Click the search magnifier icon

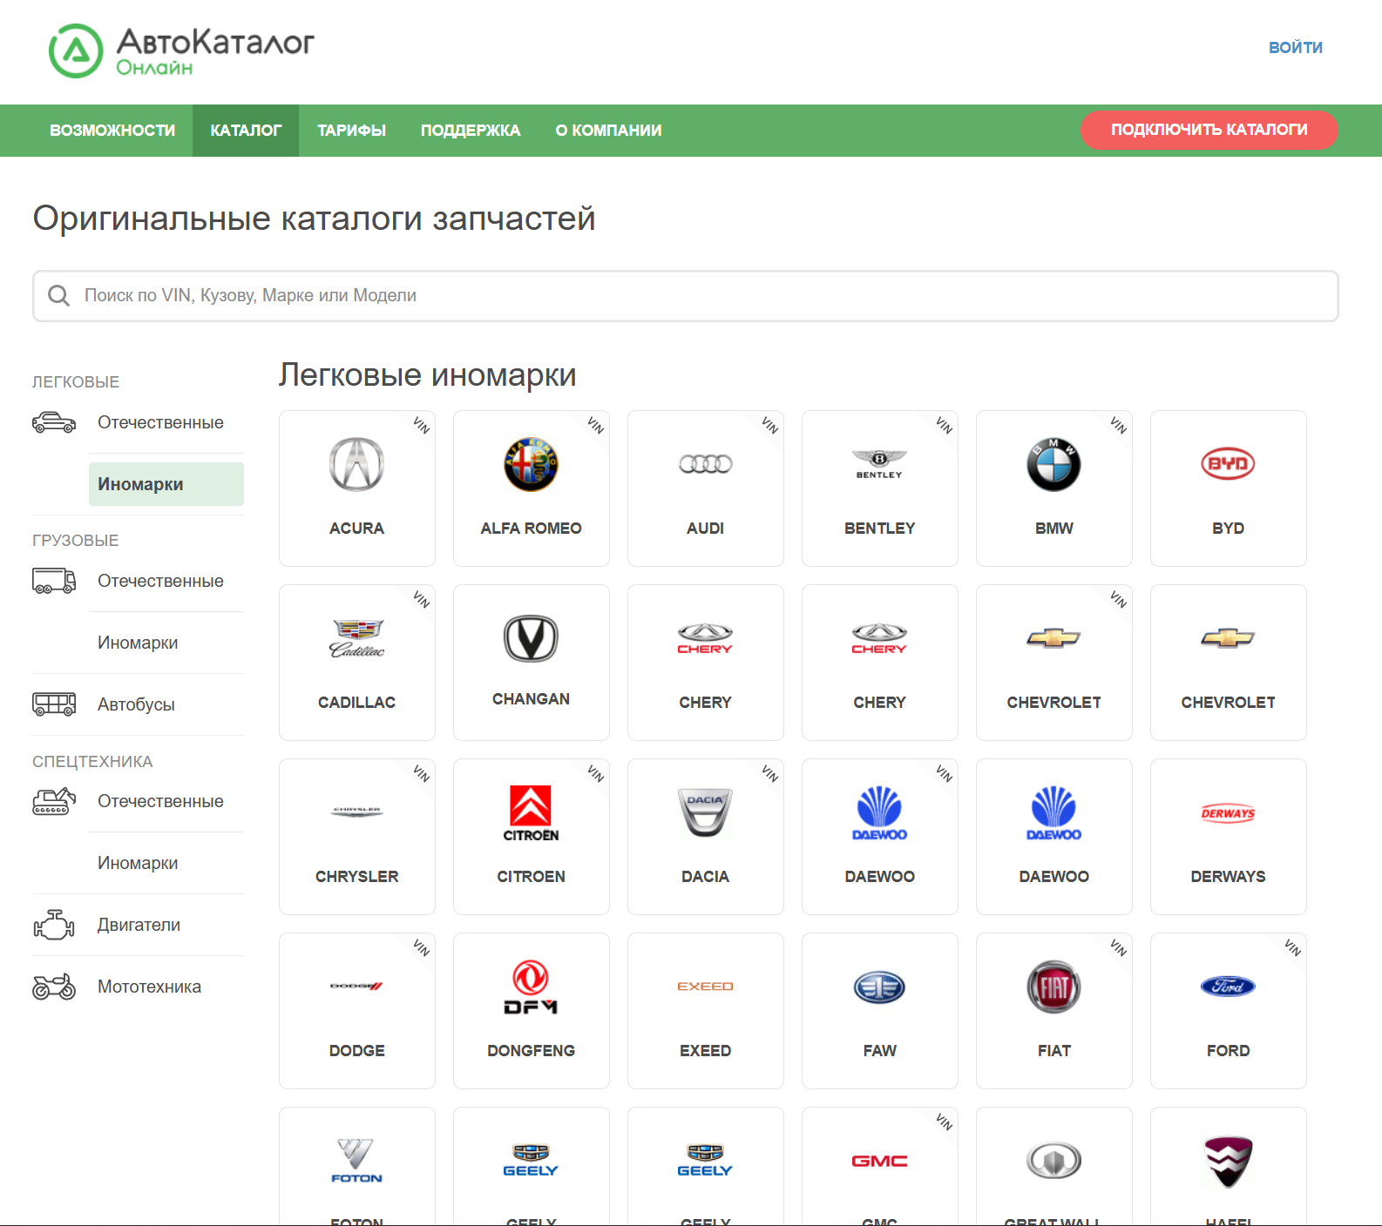tap(58, 296)
